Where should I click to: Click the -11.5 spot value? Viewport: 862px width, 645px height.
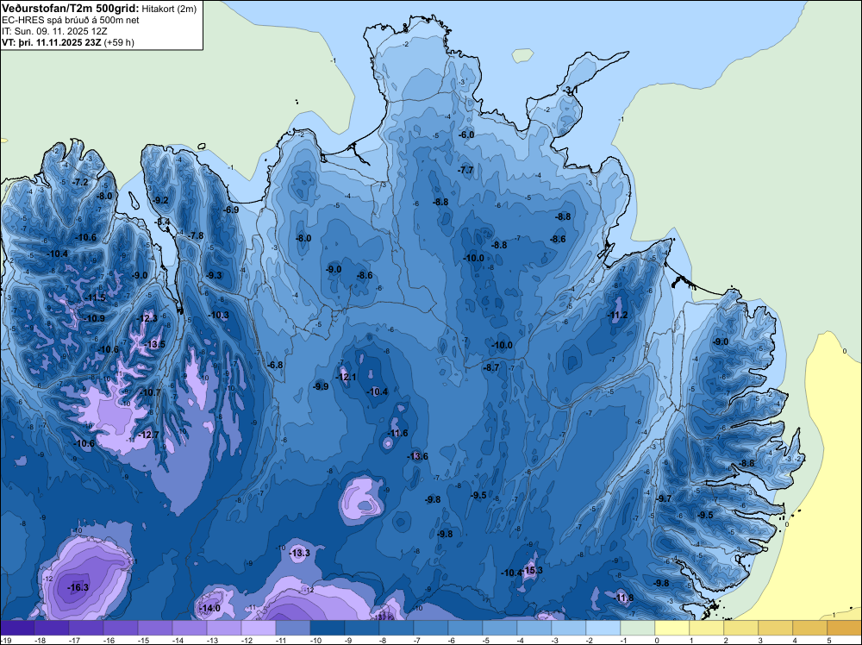pos(95,297)
